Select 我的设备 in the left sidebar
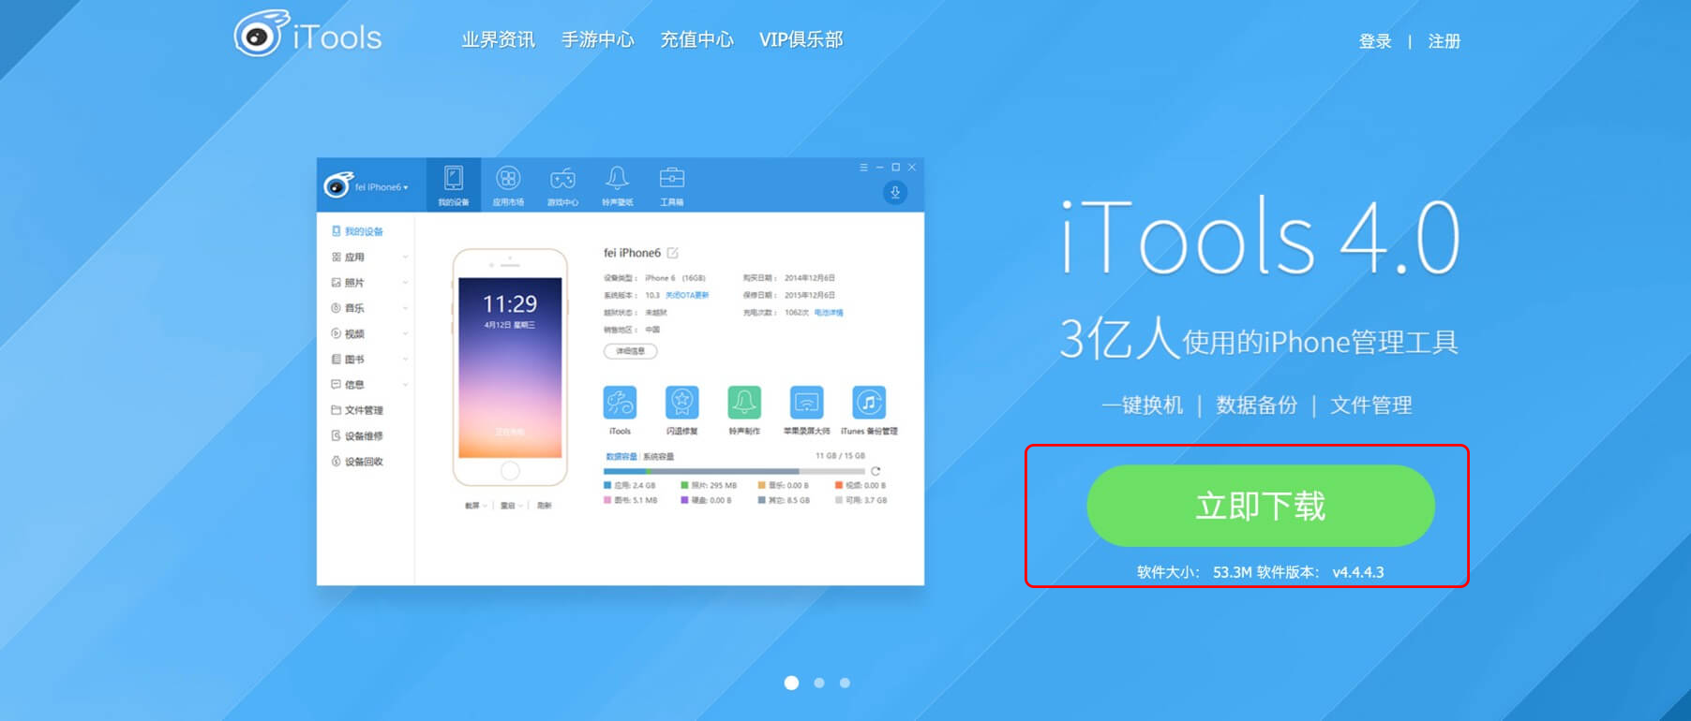Image resolution: width=1691 pixels, height=721 pixels. point(357,231)
